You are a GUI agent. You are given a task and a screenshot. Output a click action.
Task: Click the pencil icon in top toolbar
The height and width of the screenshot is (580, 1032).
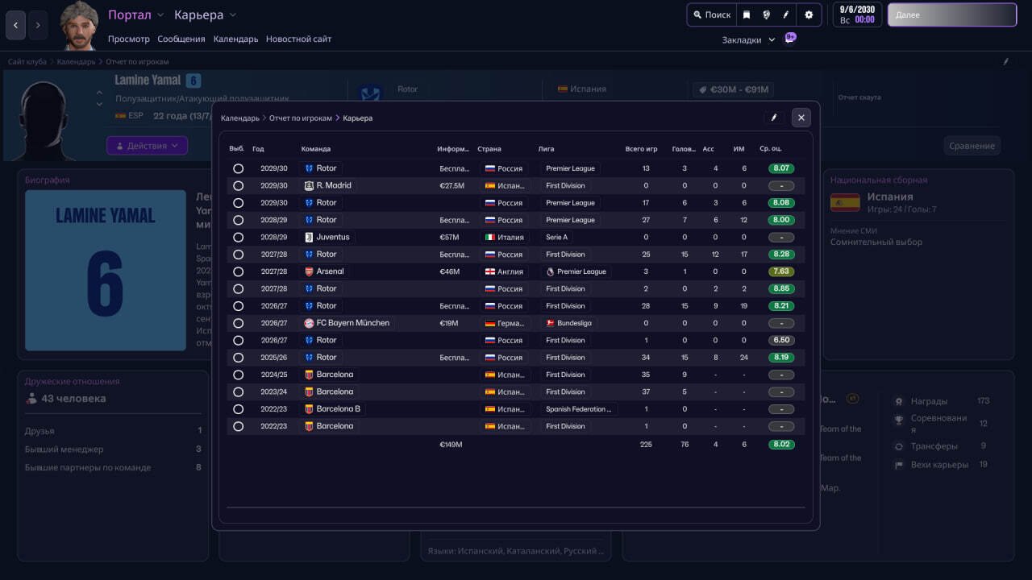pyautogui.click(x=786, y=14)
